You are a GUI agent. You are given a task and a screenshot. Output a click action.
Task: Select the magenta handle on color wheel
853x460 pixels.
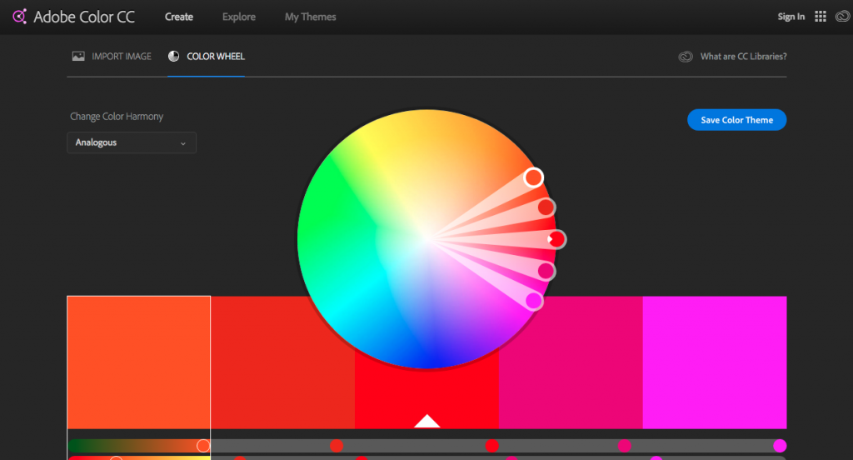(x=534, y=301)
